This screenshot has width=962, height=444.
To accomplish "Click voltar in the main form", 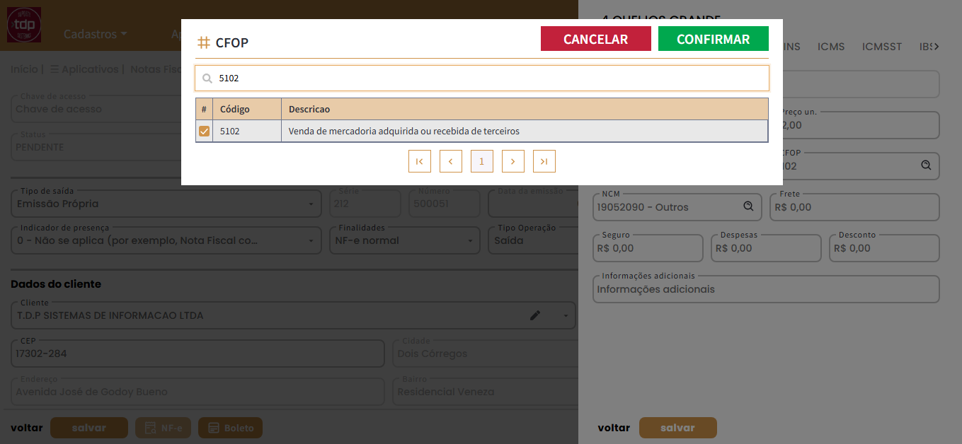I will point(27,428).
